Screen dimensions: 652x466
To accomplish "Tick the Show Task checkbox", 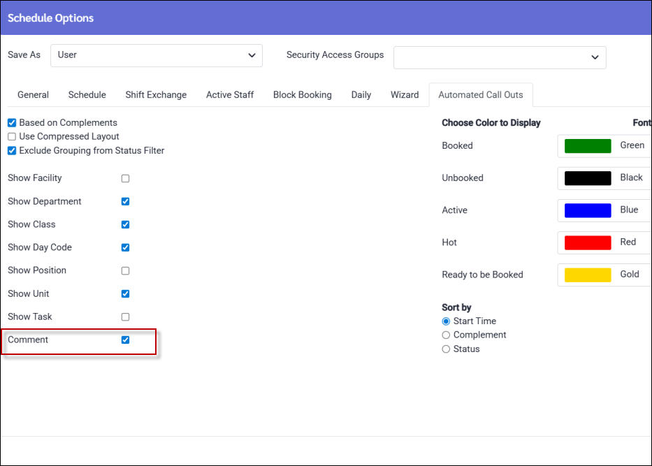I will click(x=126, y=317).
